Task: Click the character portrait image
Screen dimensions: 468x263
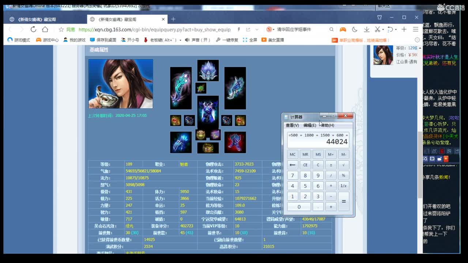Action: (121, 84)
